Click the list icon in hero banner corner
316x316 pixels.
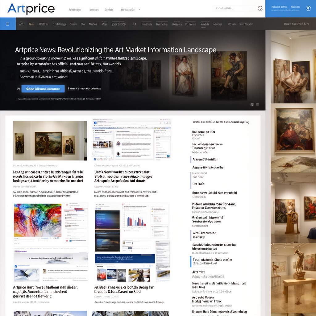258,105
